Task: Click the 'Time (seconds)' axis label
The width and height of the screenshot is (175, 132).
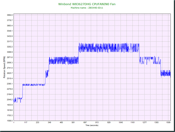Action: tap(92, 125)
